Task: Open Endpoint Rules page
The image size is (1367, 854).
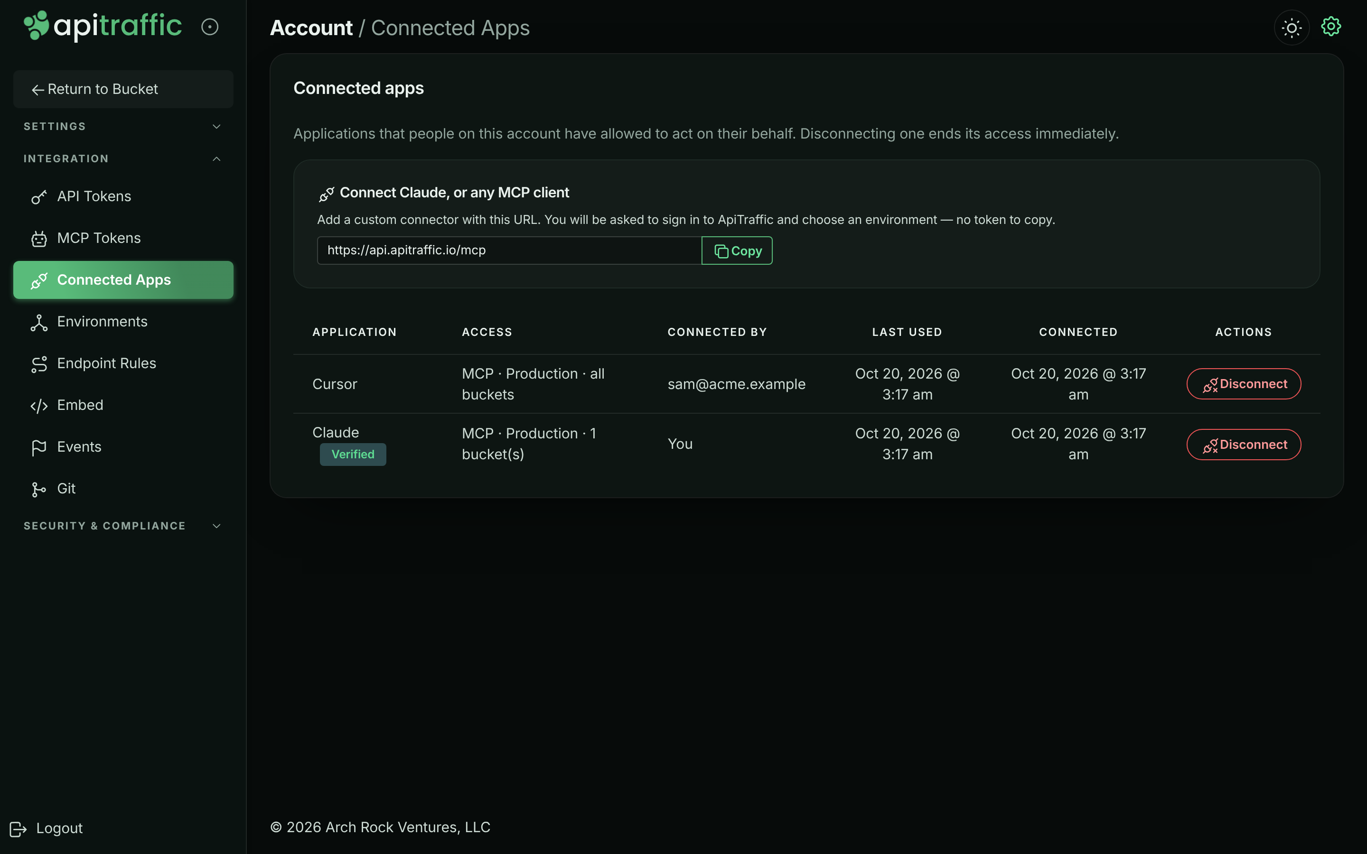Action: tap(123, 364)
